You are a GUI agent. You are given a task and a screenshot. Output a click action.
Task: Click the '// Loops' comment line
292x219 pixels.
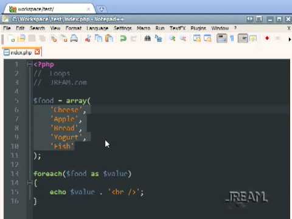[52, 74]
